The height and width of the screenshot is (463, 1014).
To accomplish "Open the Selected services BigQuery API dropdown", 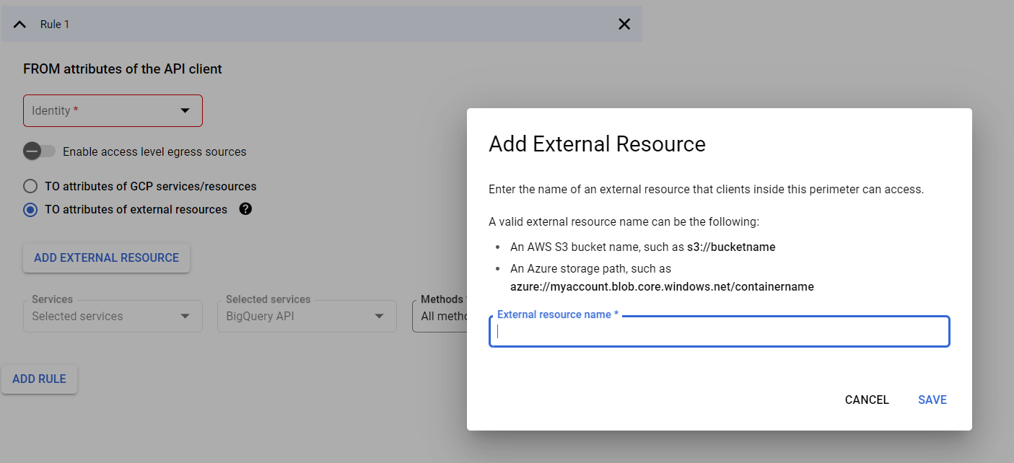I will [x=307, y=316].
